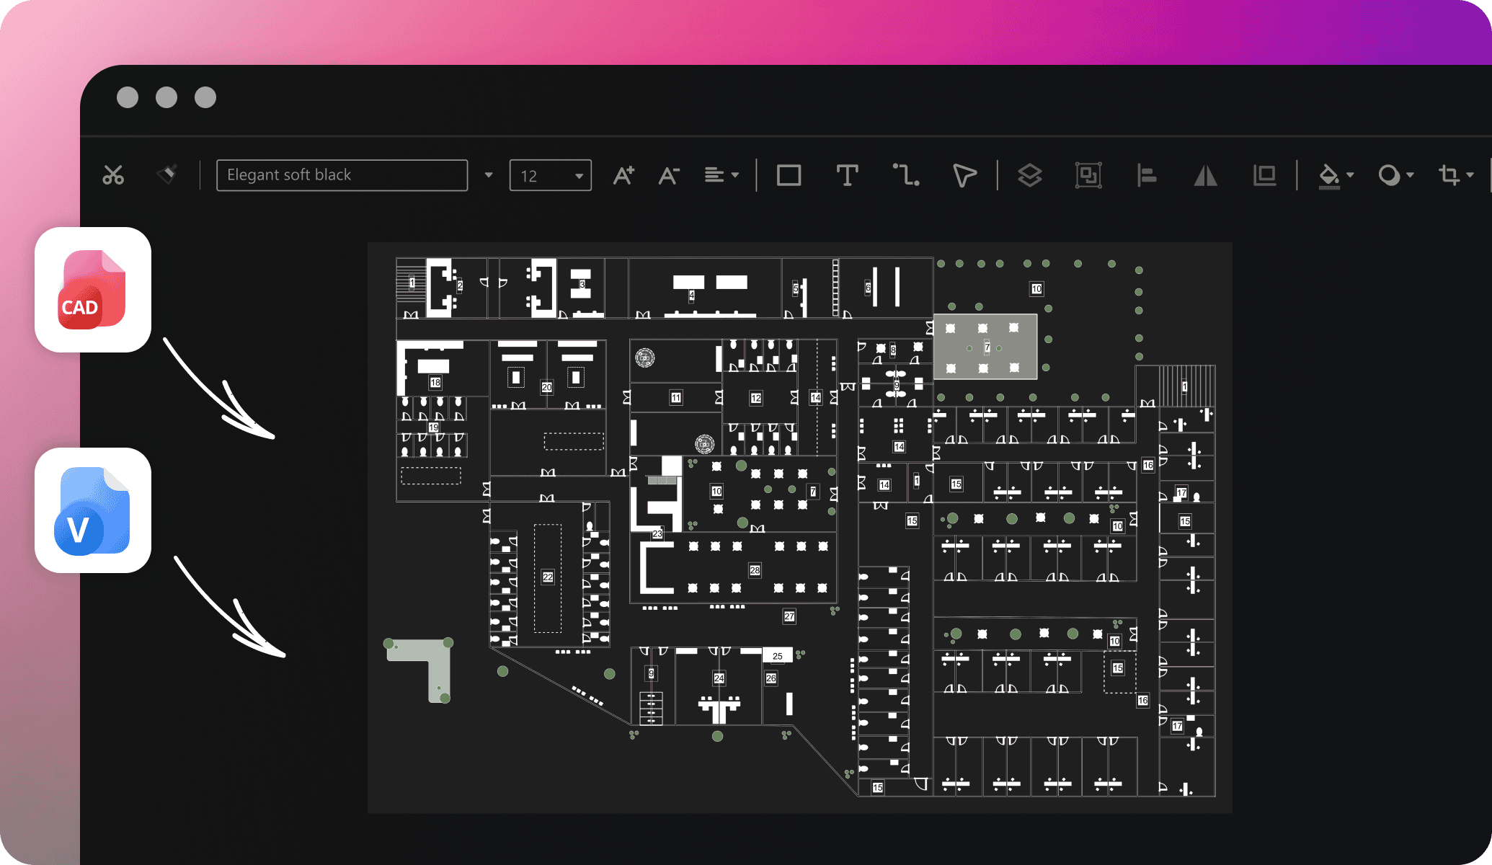1492x865 pixels.
Task: Click the text alignment dropdown
Action: click(721, 175)
